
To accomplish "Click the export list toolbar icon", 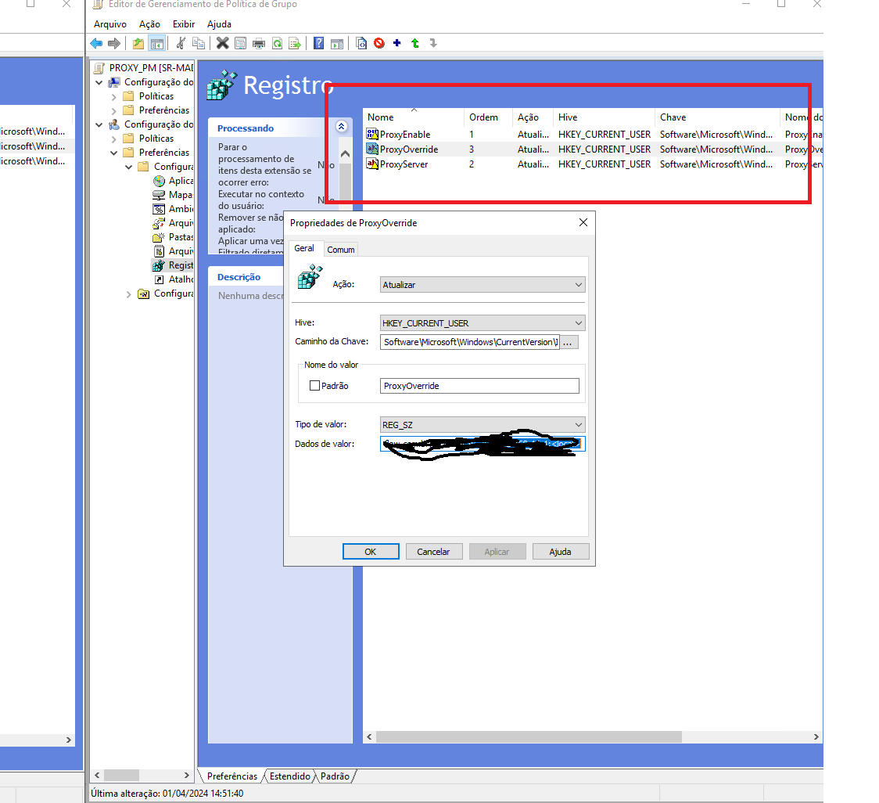I will [x=295, y=43].
